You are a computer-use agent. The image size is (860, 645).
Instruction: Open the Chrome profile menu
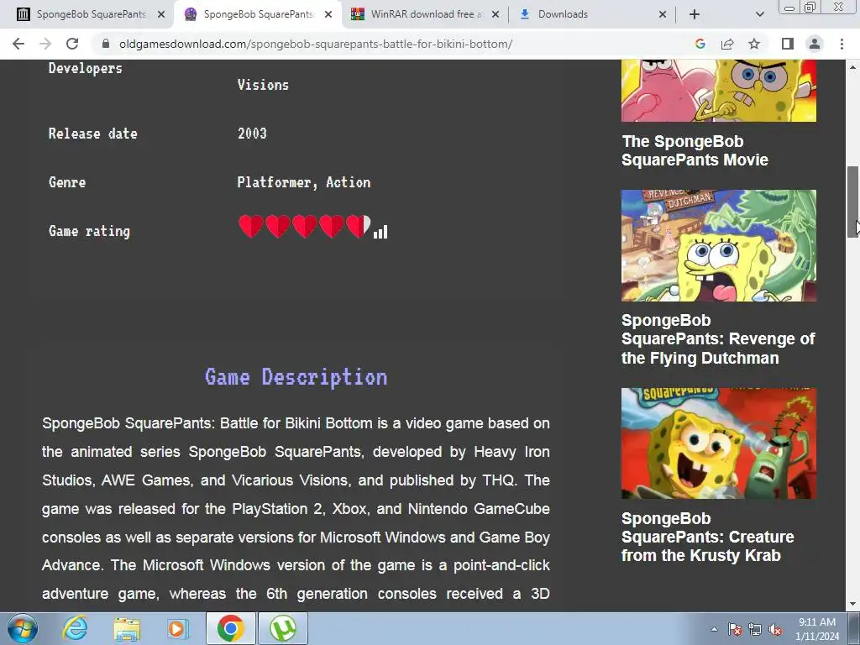coord(815,44)
